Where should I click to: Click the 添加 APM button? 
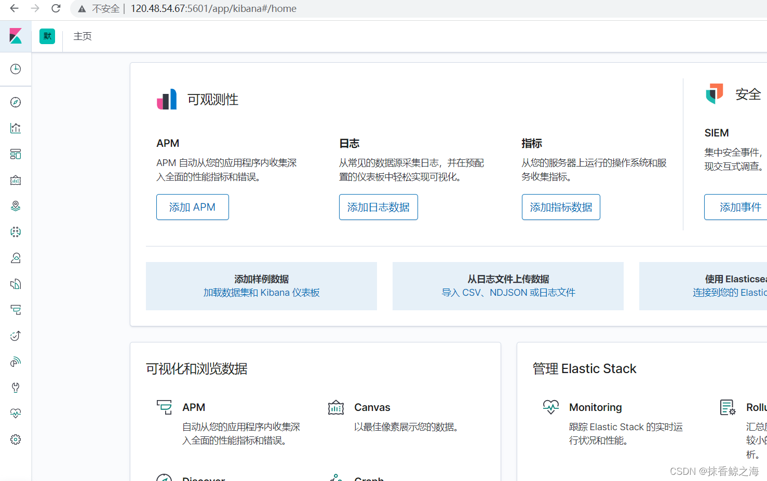(x=193, y=207)
